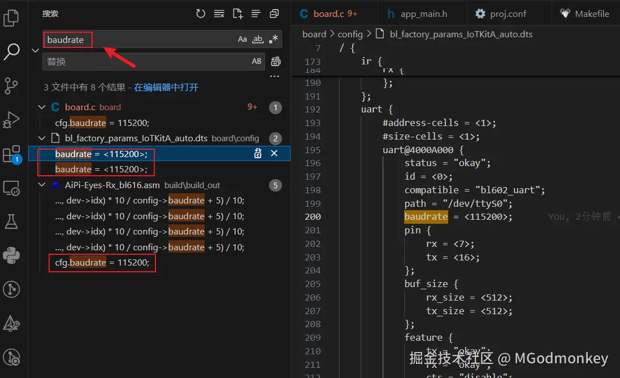Click result count badge 5 for asm file
The height and width of the screenshot is (378, 620).
click(x=275, y=185)
